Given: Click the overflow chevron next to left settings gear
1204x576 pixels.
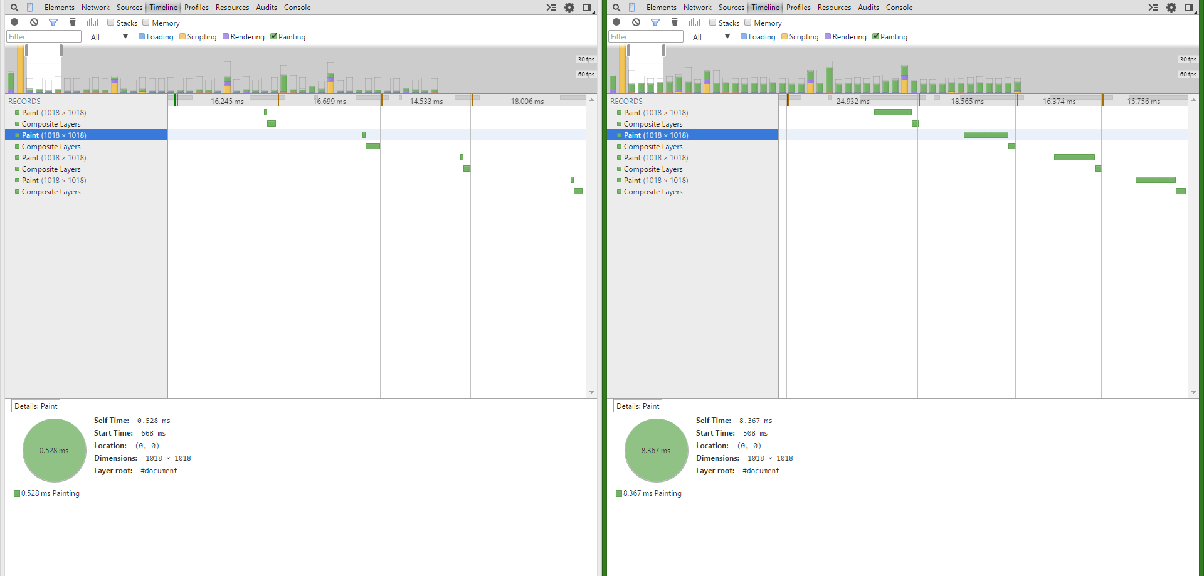Looking at the screenshot, I should pyautogui.click(x=551, y=7).
